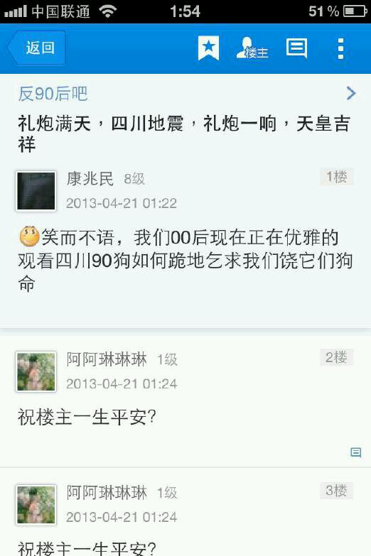Image resolution: width=371 pixels, height=556 pixels.
Task: Tap the 返回 back button
Action: tap(36, 48)
